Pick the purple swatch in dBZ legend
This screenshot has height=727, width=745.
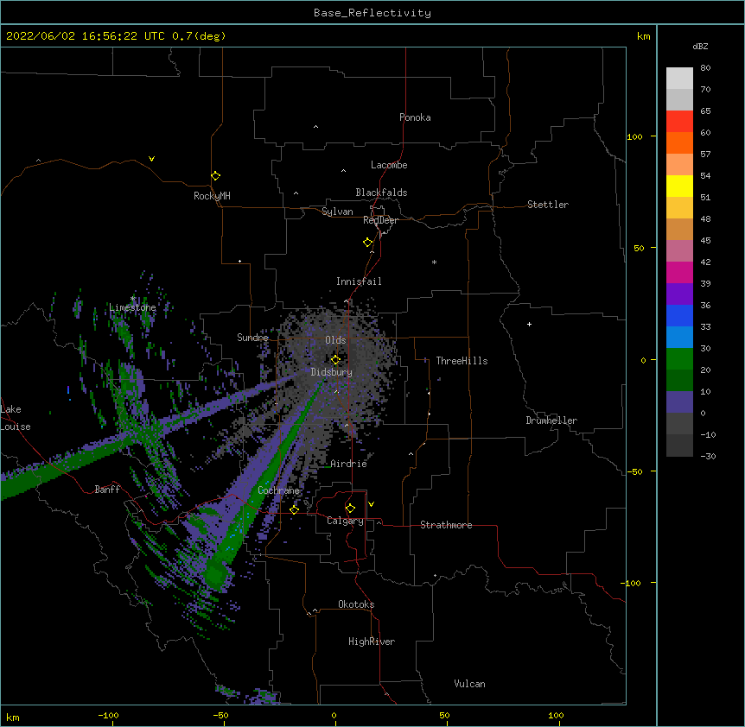(679, 294)
